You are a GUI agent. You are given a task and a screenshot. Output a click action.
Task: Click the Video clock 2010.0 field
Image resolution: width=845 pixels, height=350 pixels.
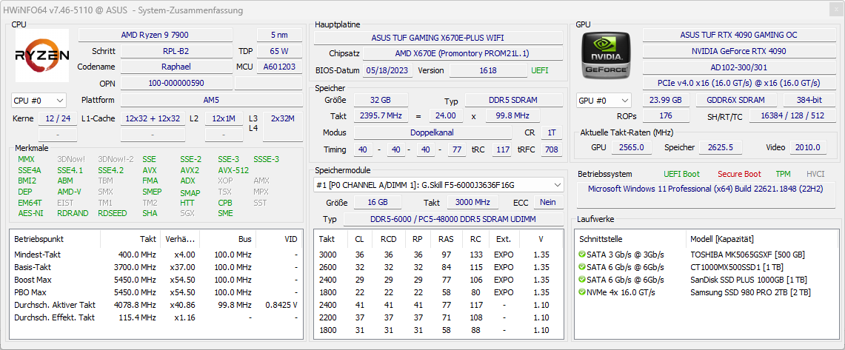[809, 147]
